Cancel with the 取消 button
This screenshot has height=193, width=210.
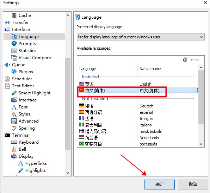(x=193, y=185)
